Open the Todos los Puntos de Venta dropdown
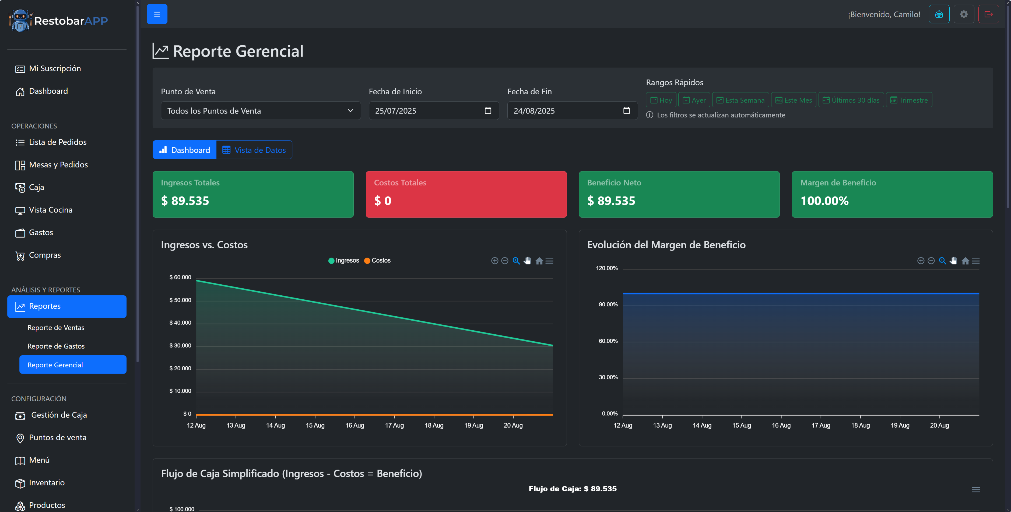This screenshot has height=512, width=1011. point(260,111)
